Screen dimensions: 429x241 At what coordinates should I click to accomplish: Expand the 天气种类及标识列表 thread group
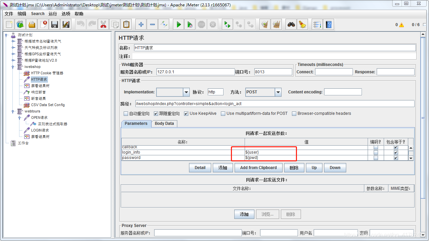point(13,48)
